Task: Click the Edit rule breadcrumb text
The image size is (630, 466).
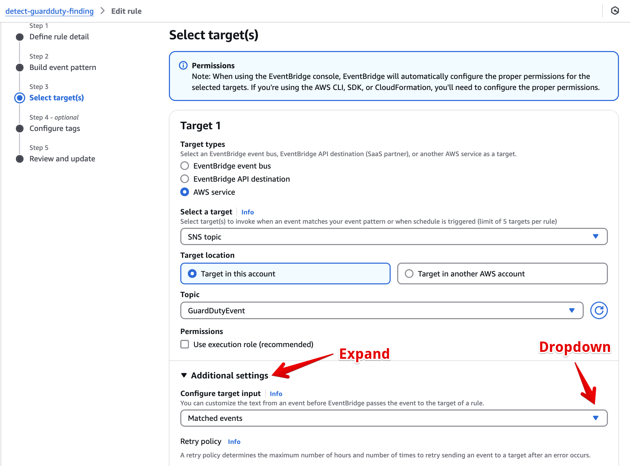Action: (126, 11)
